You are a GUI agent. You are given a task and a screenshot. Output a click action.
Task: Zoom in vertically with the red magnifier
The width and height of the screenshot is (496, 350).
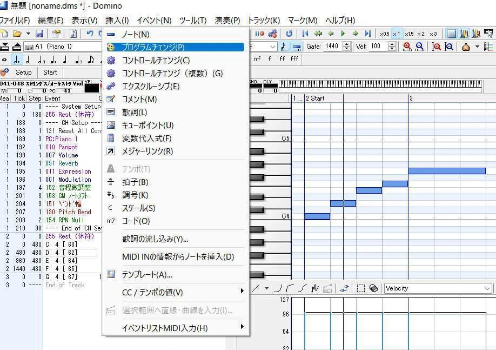pos(436,47)
